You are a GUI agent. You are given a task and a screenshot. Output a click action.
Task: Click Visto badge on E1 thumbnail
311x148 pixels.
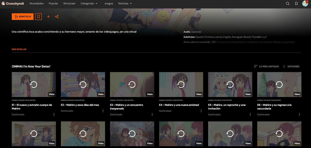click(x=52, y=94)
